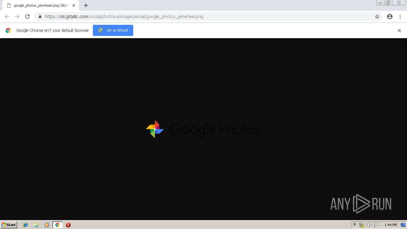Dismiss the default browser notification bar
The width and height of the screenshot is (407, 229).
pos(399,31)
